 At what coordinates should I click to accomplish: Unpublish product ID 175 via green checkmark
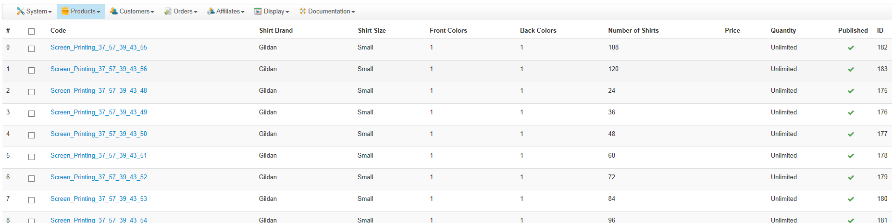pos(851,91)
